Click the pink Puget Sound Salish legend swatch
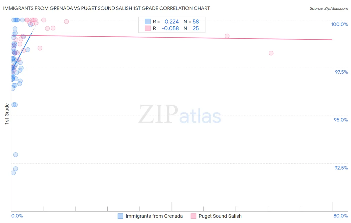The image size is (351, 223). pos(193,216)
